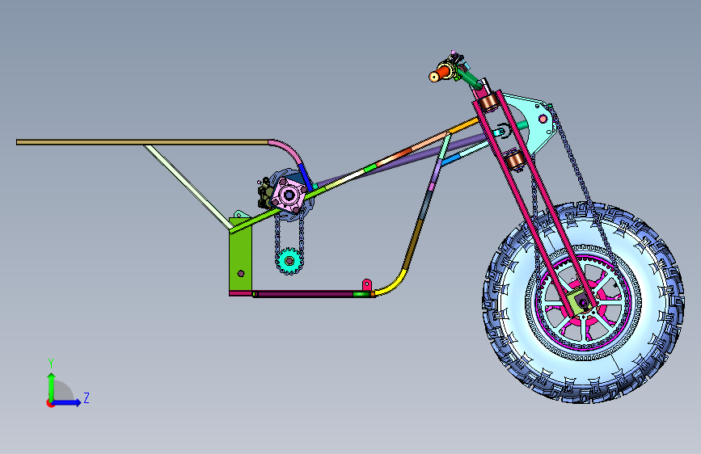This screenshot has width=701, height=454.
Task: Select the small cyan drive sprocket
Action: [x=289, y=261]
